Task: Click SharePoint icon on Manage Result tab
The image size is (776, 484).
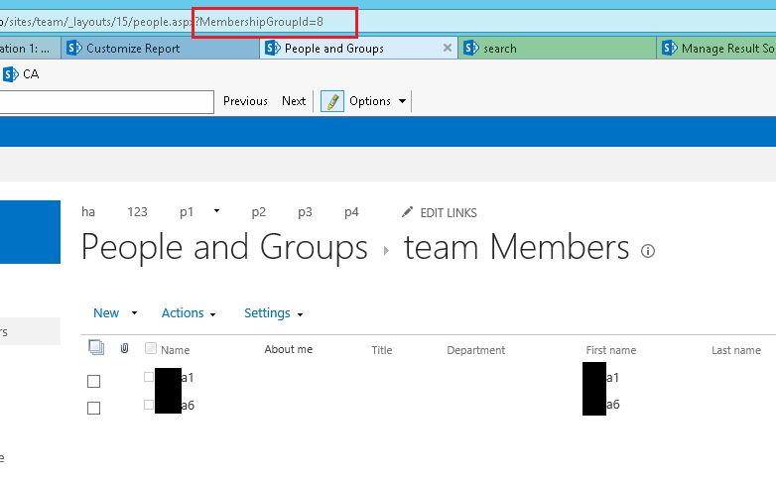Action: pos(670,48)
